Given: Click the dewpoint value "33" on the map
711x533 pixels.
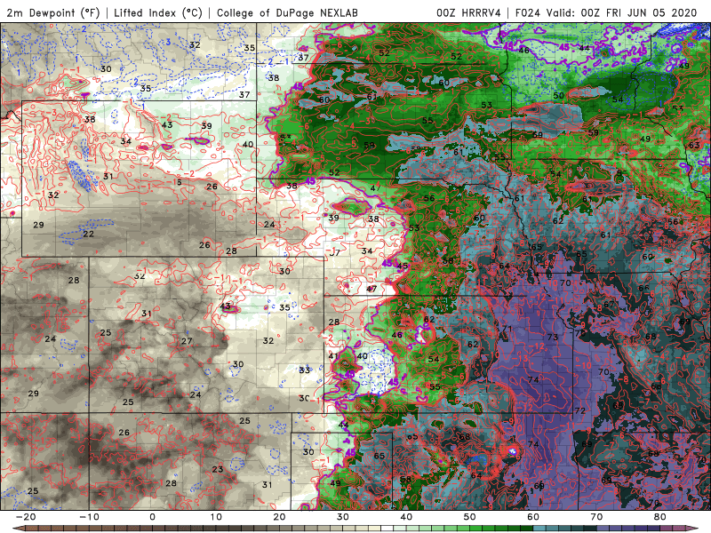Looking at the screenshot, I should 304,370.
